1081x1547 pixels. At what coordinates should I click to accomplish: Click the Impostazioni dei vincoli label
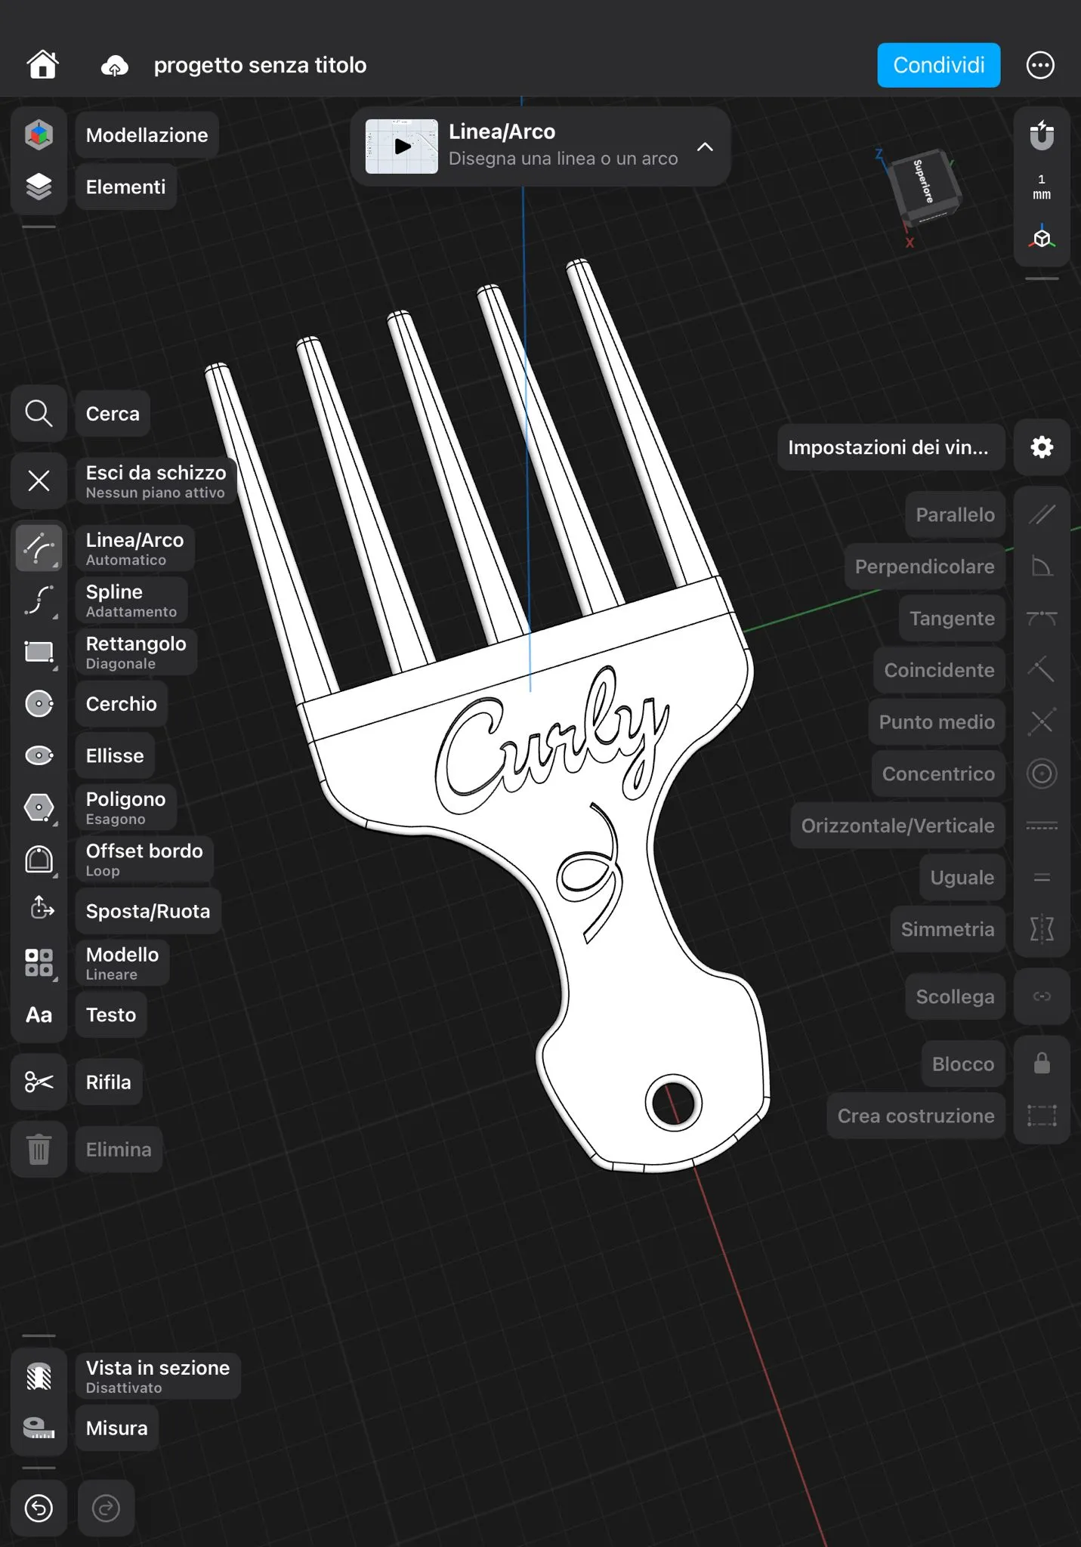coord(891,447)
